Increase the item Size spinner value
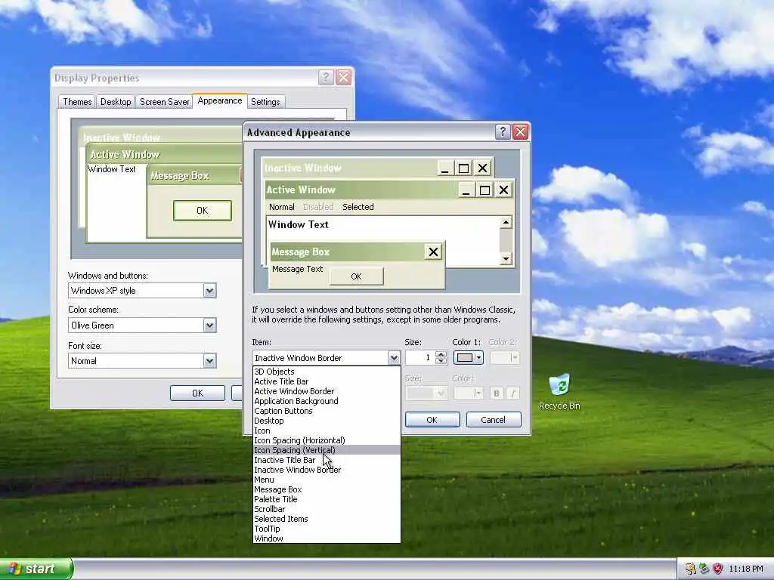Viewport: 774px width, 580px height. pos(441,354)
